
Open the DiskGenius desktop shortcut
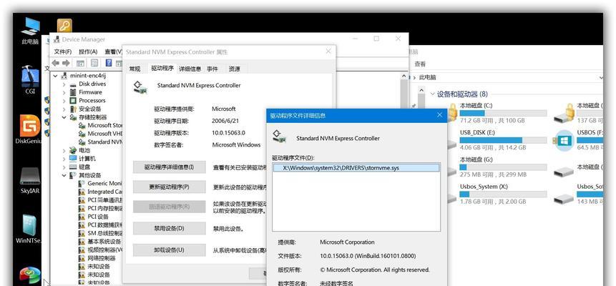pos(30,129)
